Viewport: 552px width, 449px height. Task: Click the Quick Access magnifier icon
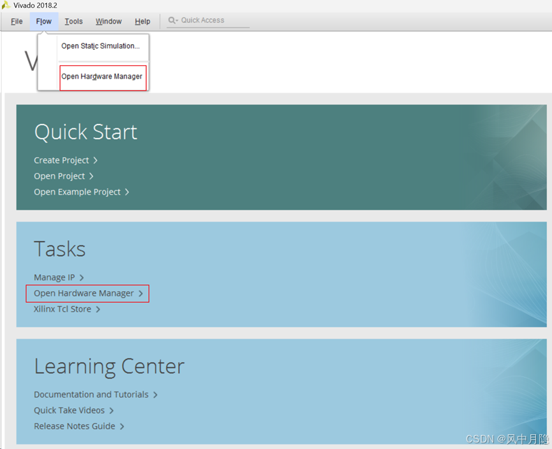coord(172,20)
